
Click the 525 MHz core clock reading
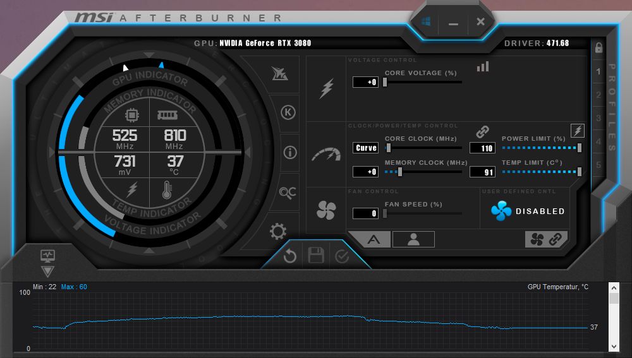click(x=125, y=140)
